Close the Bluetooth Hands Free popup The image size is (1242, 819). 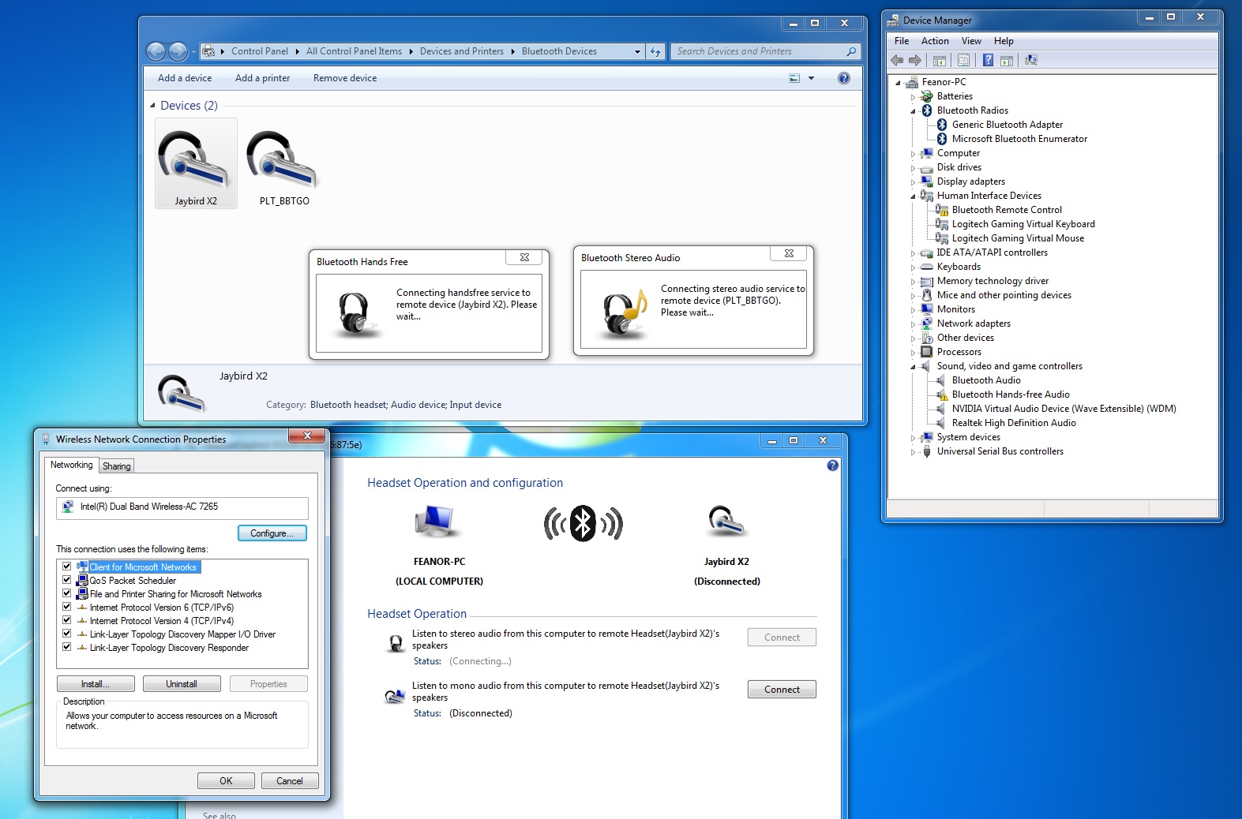(x=524, y=257)
